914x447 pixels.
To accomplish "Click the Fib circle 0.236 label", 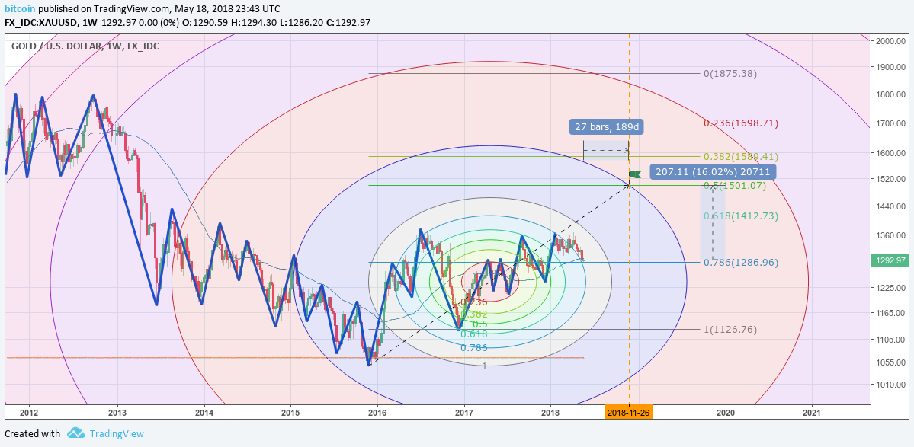I will [474, 302].
